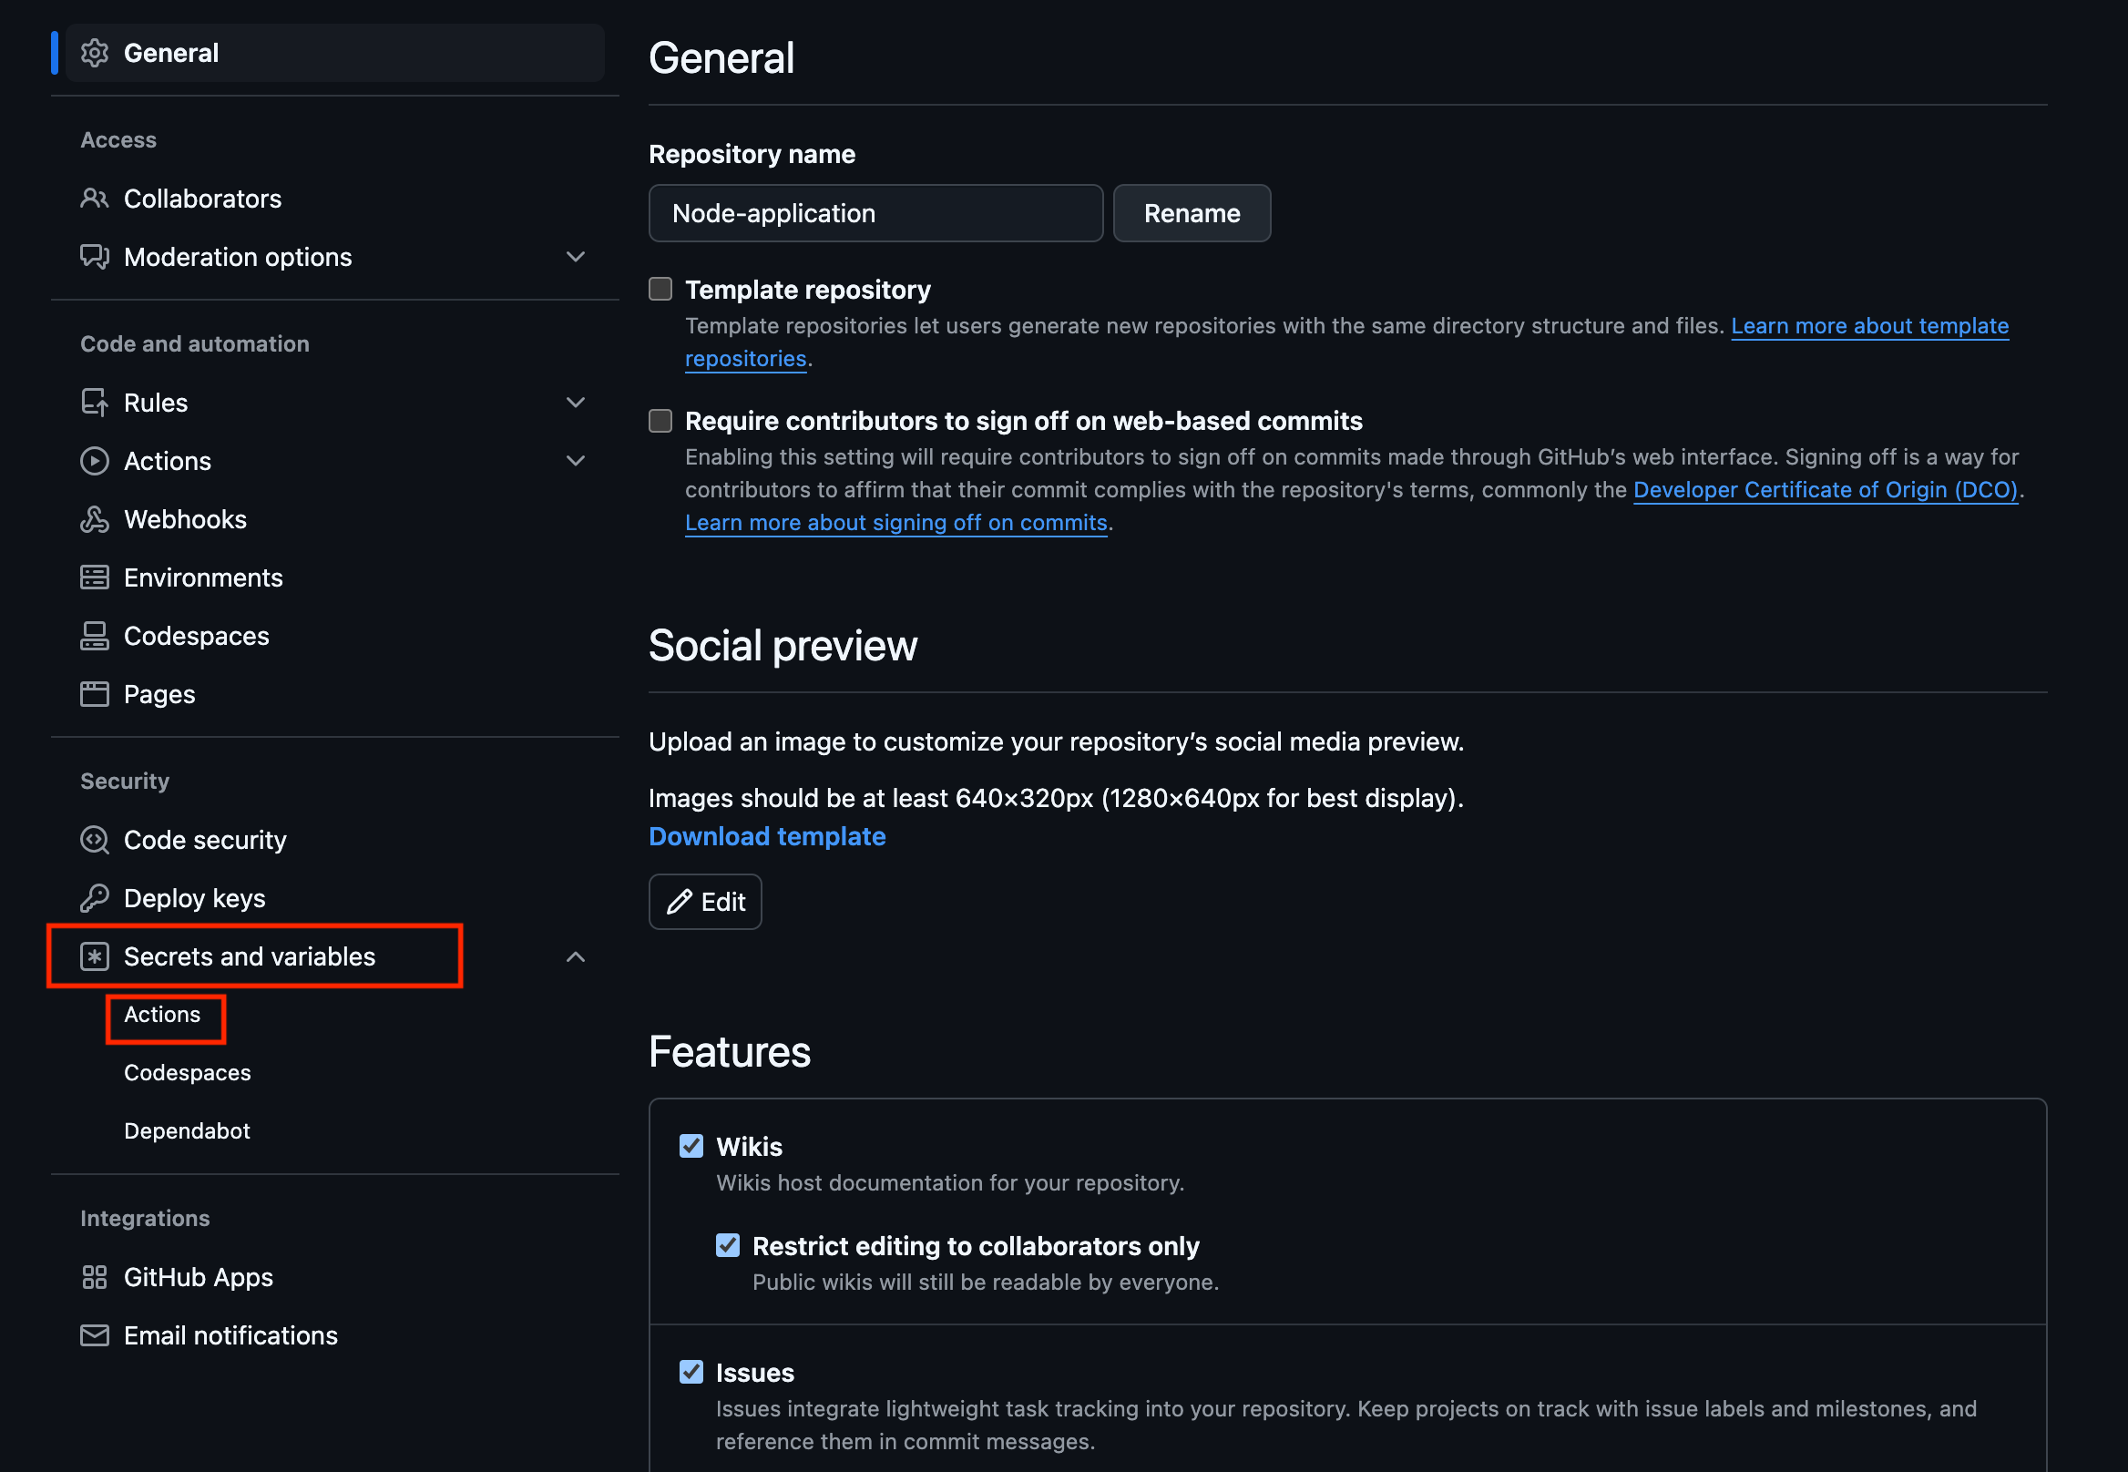Select Dependabot under Secrets and variables
This screenshot has width=2128, height=1472.
coord(188,1130)
